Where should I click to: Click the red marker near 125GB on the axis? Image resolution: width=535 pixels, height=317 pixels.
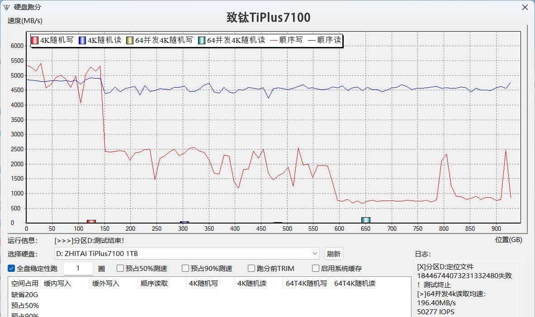pyautogui.click(x=92, y=221)
